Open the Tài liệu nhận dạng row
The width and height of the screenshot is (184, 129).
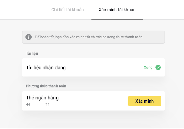(x=93, y=67)
